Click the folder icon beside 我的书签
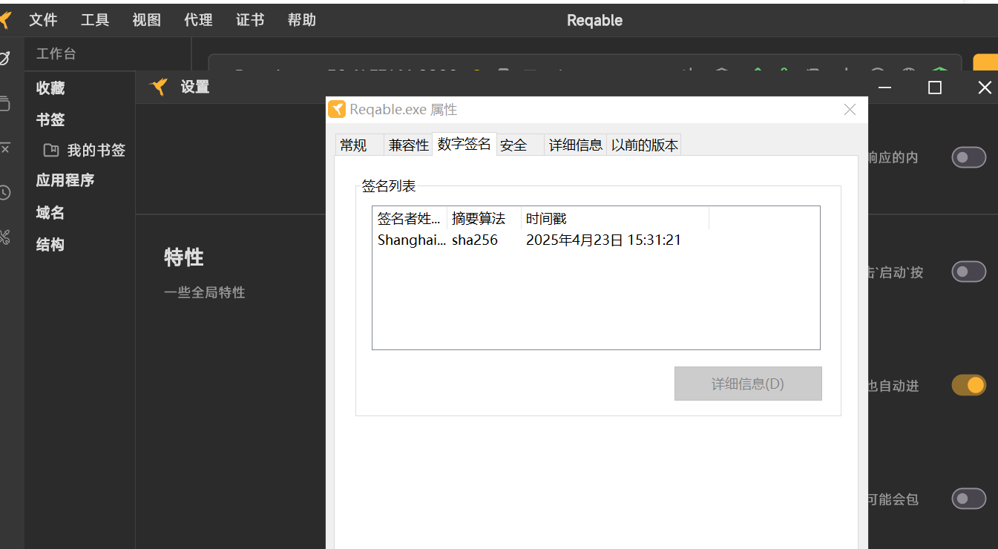Viewport: 998px width, 549px height. [x=51, y=151]
